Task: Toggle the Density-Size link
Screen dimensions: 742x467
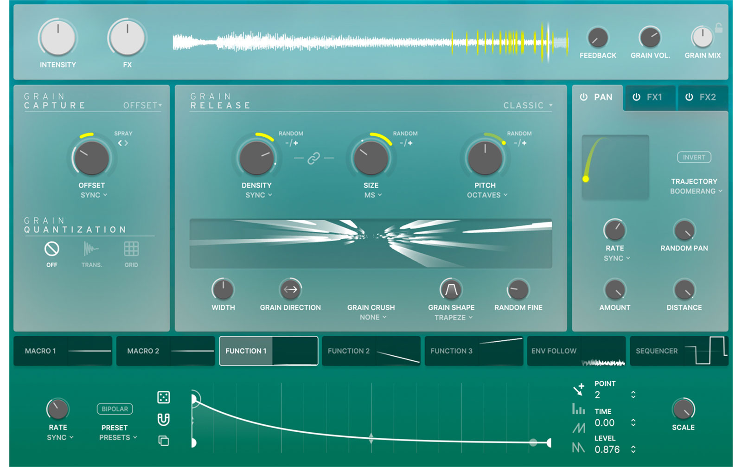Action: [x=313, y=159]
